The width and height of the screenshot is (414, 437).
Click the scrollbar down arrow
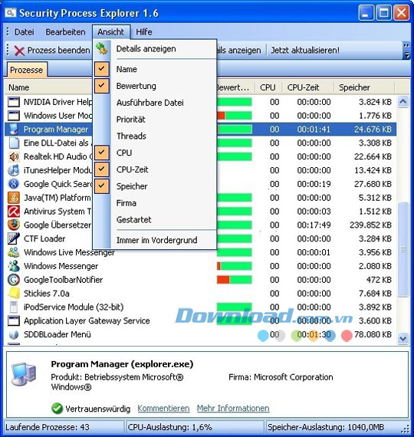[x=403, y=339]
